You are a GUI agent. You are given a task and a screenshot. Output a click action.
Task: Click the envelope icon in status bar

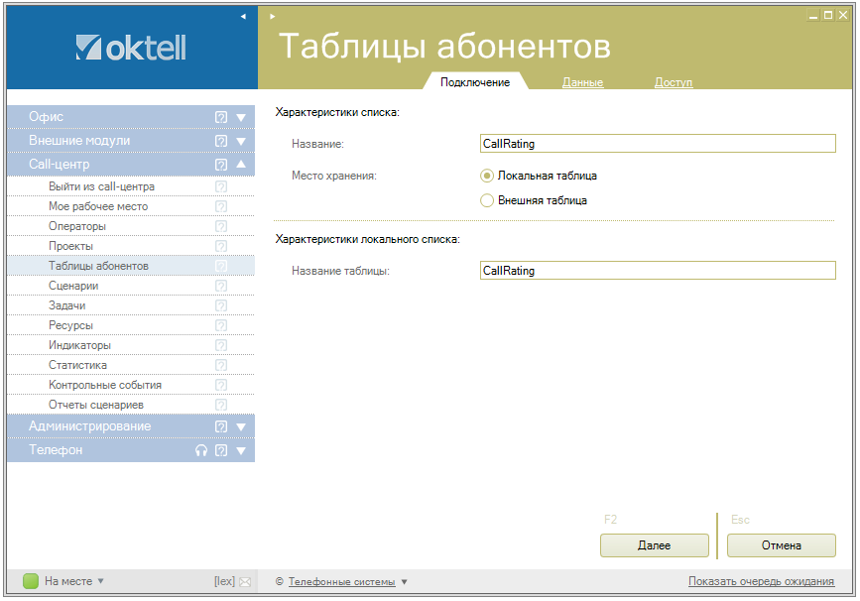tap(245, 582)
